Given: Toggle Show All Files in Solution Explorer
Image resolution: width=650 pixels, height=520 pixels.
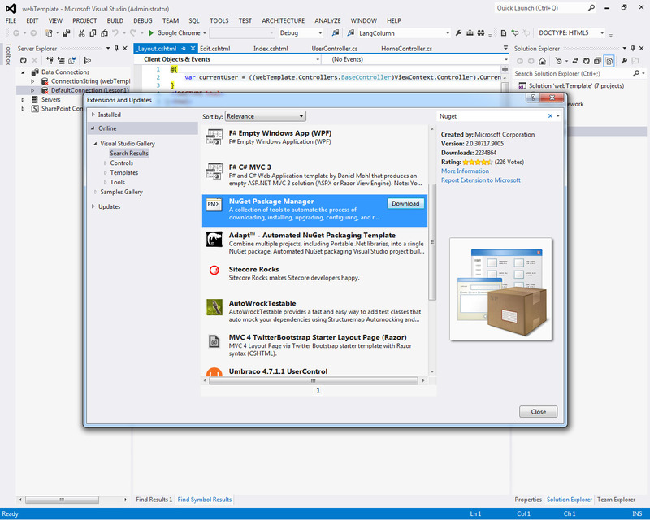Looking at the screenshot, I should click(x=609, y=61).
